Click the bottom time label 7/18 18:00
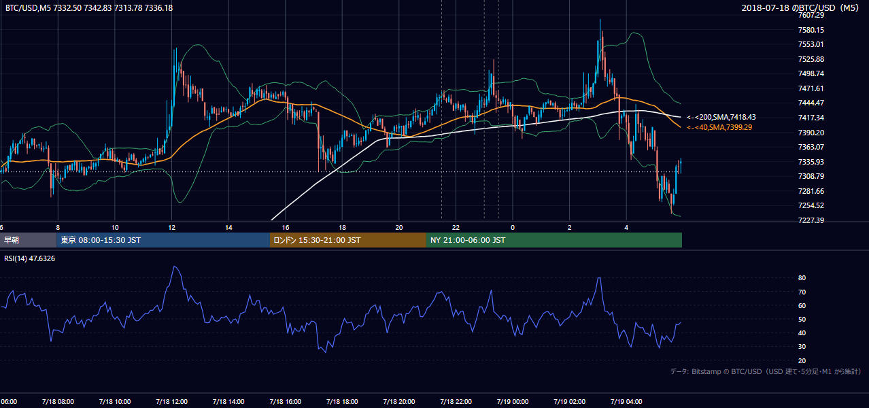 coord(341,401)
